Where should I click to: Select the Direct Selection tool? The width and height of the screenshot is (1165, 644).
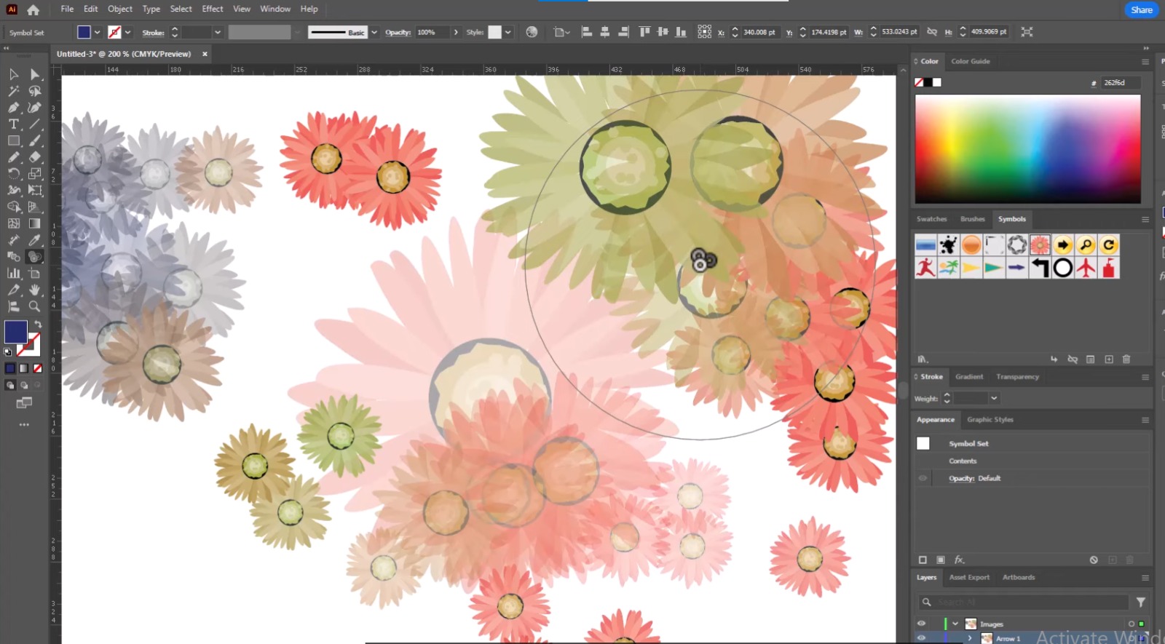pyautogui.click(x=35, y=74)
